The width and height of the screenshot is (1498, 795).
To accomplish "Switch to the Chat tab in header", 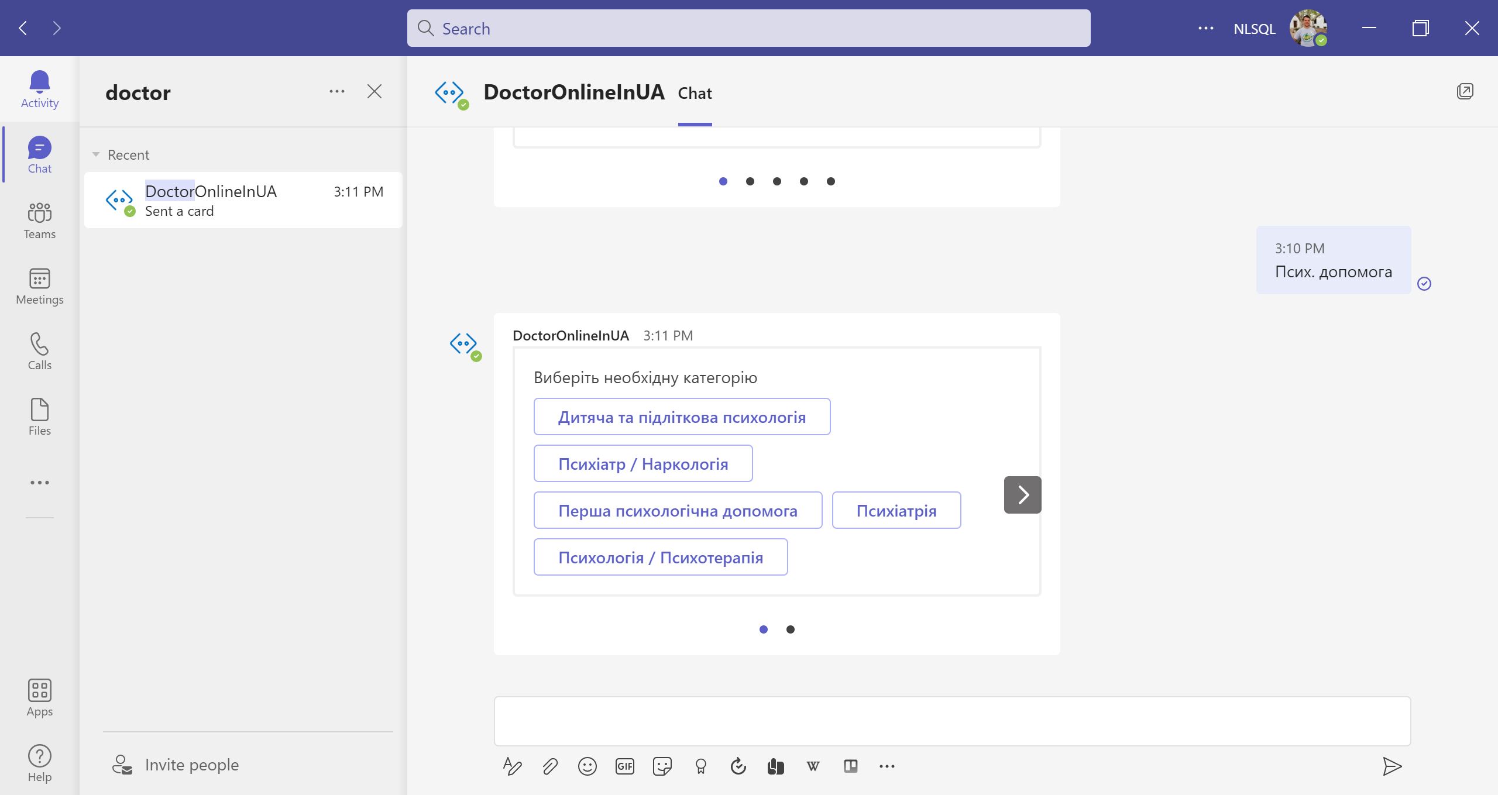I will click(x=695, y=94).
